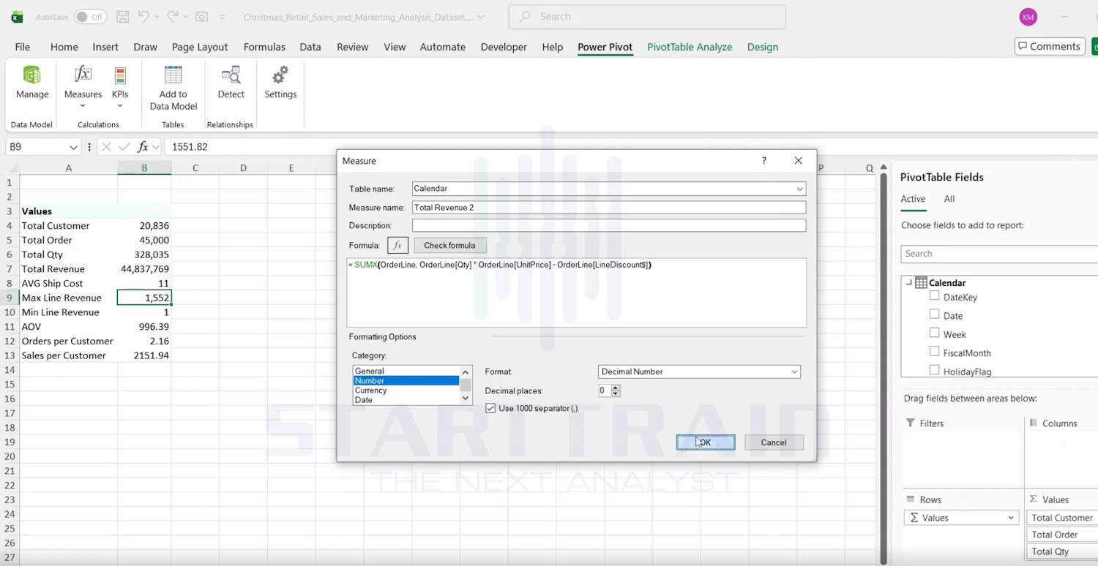Uncheck Use 1000 separator checkbox
The height and width of the screenshot is (566, 1098).
click(490, 408)
